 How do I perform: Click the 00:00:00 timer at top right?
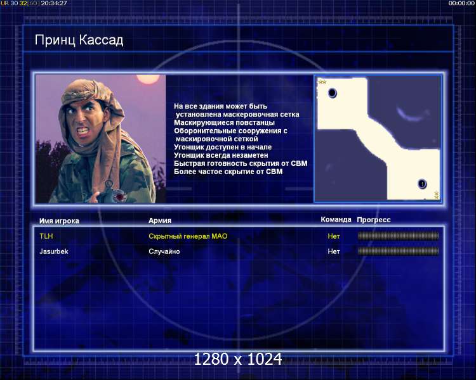(x=461, y=3)
